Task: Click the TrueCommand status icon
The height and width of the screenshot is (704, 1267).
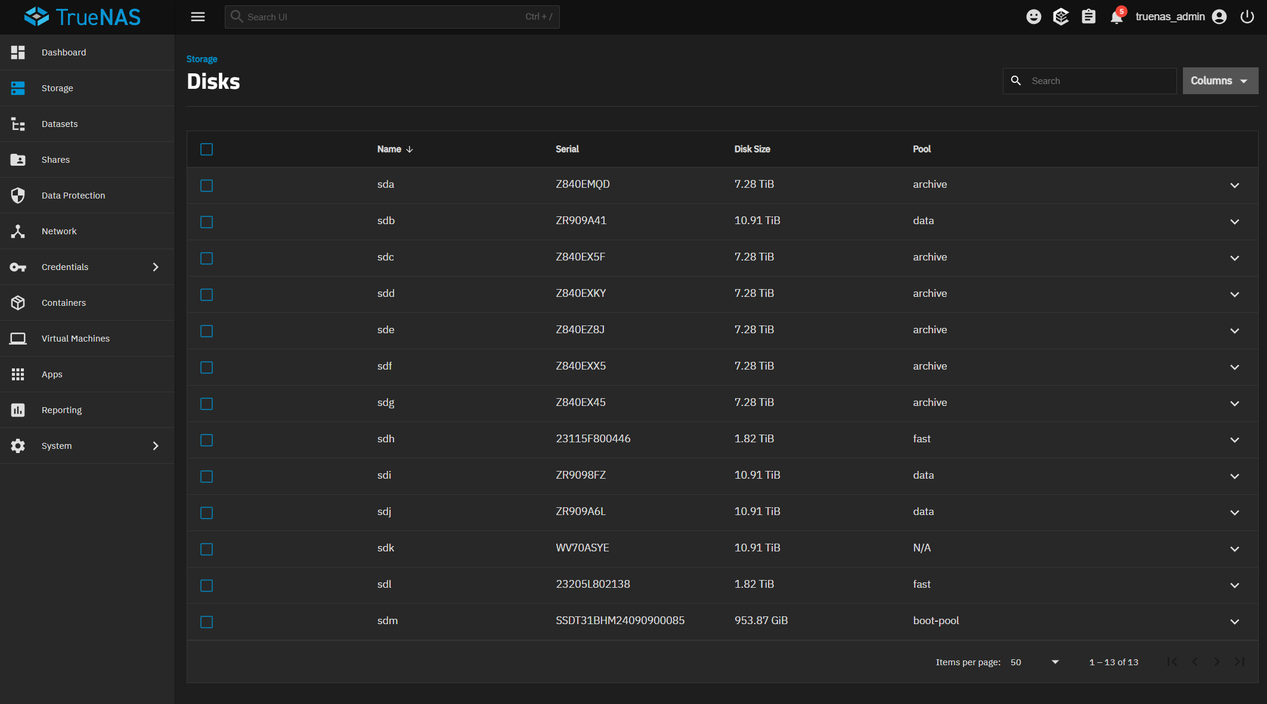Action: coord(1061,17)
